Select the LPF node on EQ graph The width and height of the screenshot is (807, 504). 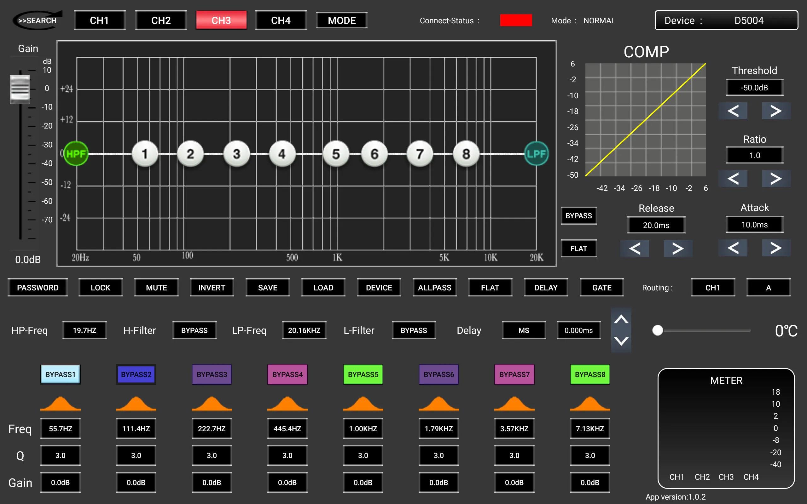(536, 154)
